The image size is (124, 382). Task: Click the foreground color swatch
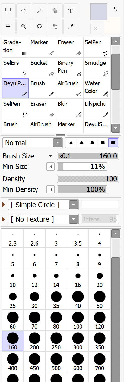(99, 12)
